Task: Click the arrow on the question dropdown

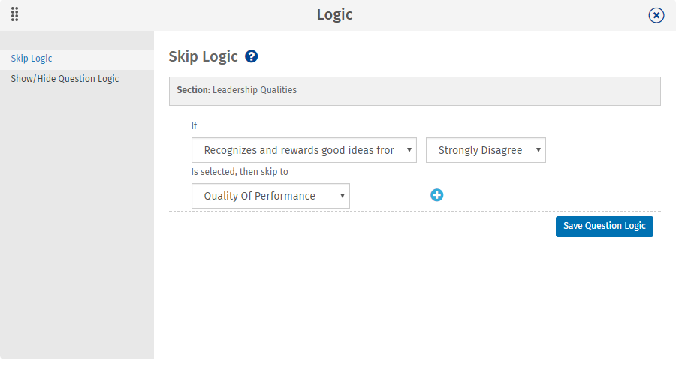Action: [409, 150]
